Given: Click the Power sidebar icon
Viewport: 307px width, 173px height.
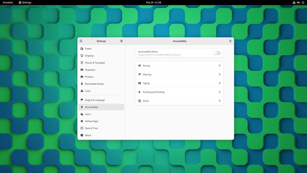Looking at the screenshot, I should [x=82, y=49].
